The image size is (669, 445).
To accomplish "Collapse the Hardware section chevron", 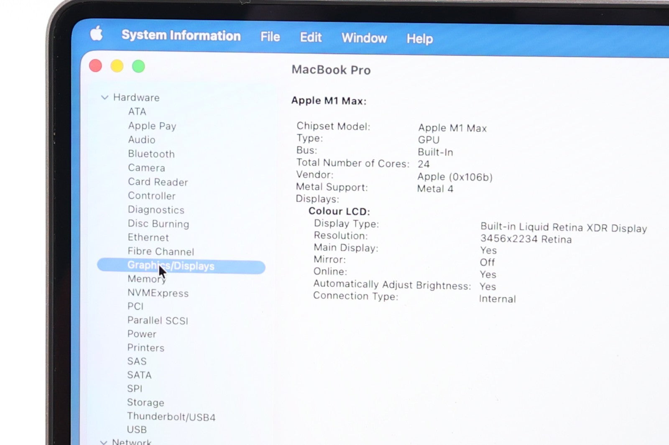I will (105, 97).
